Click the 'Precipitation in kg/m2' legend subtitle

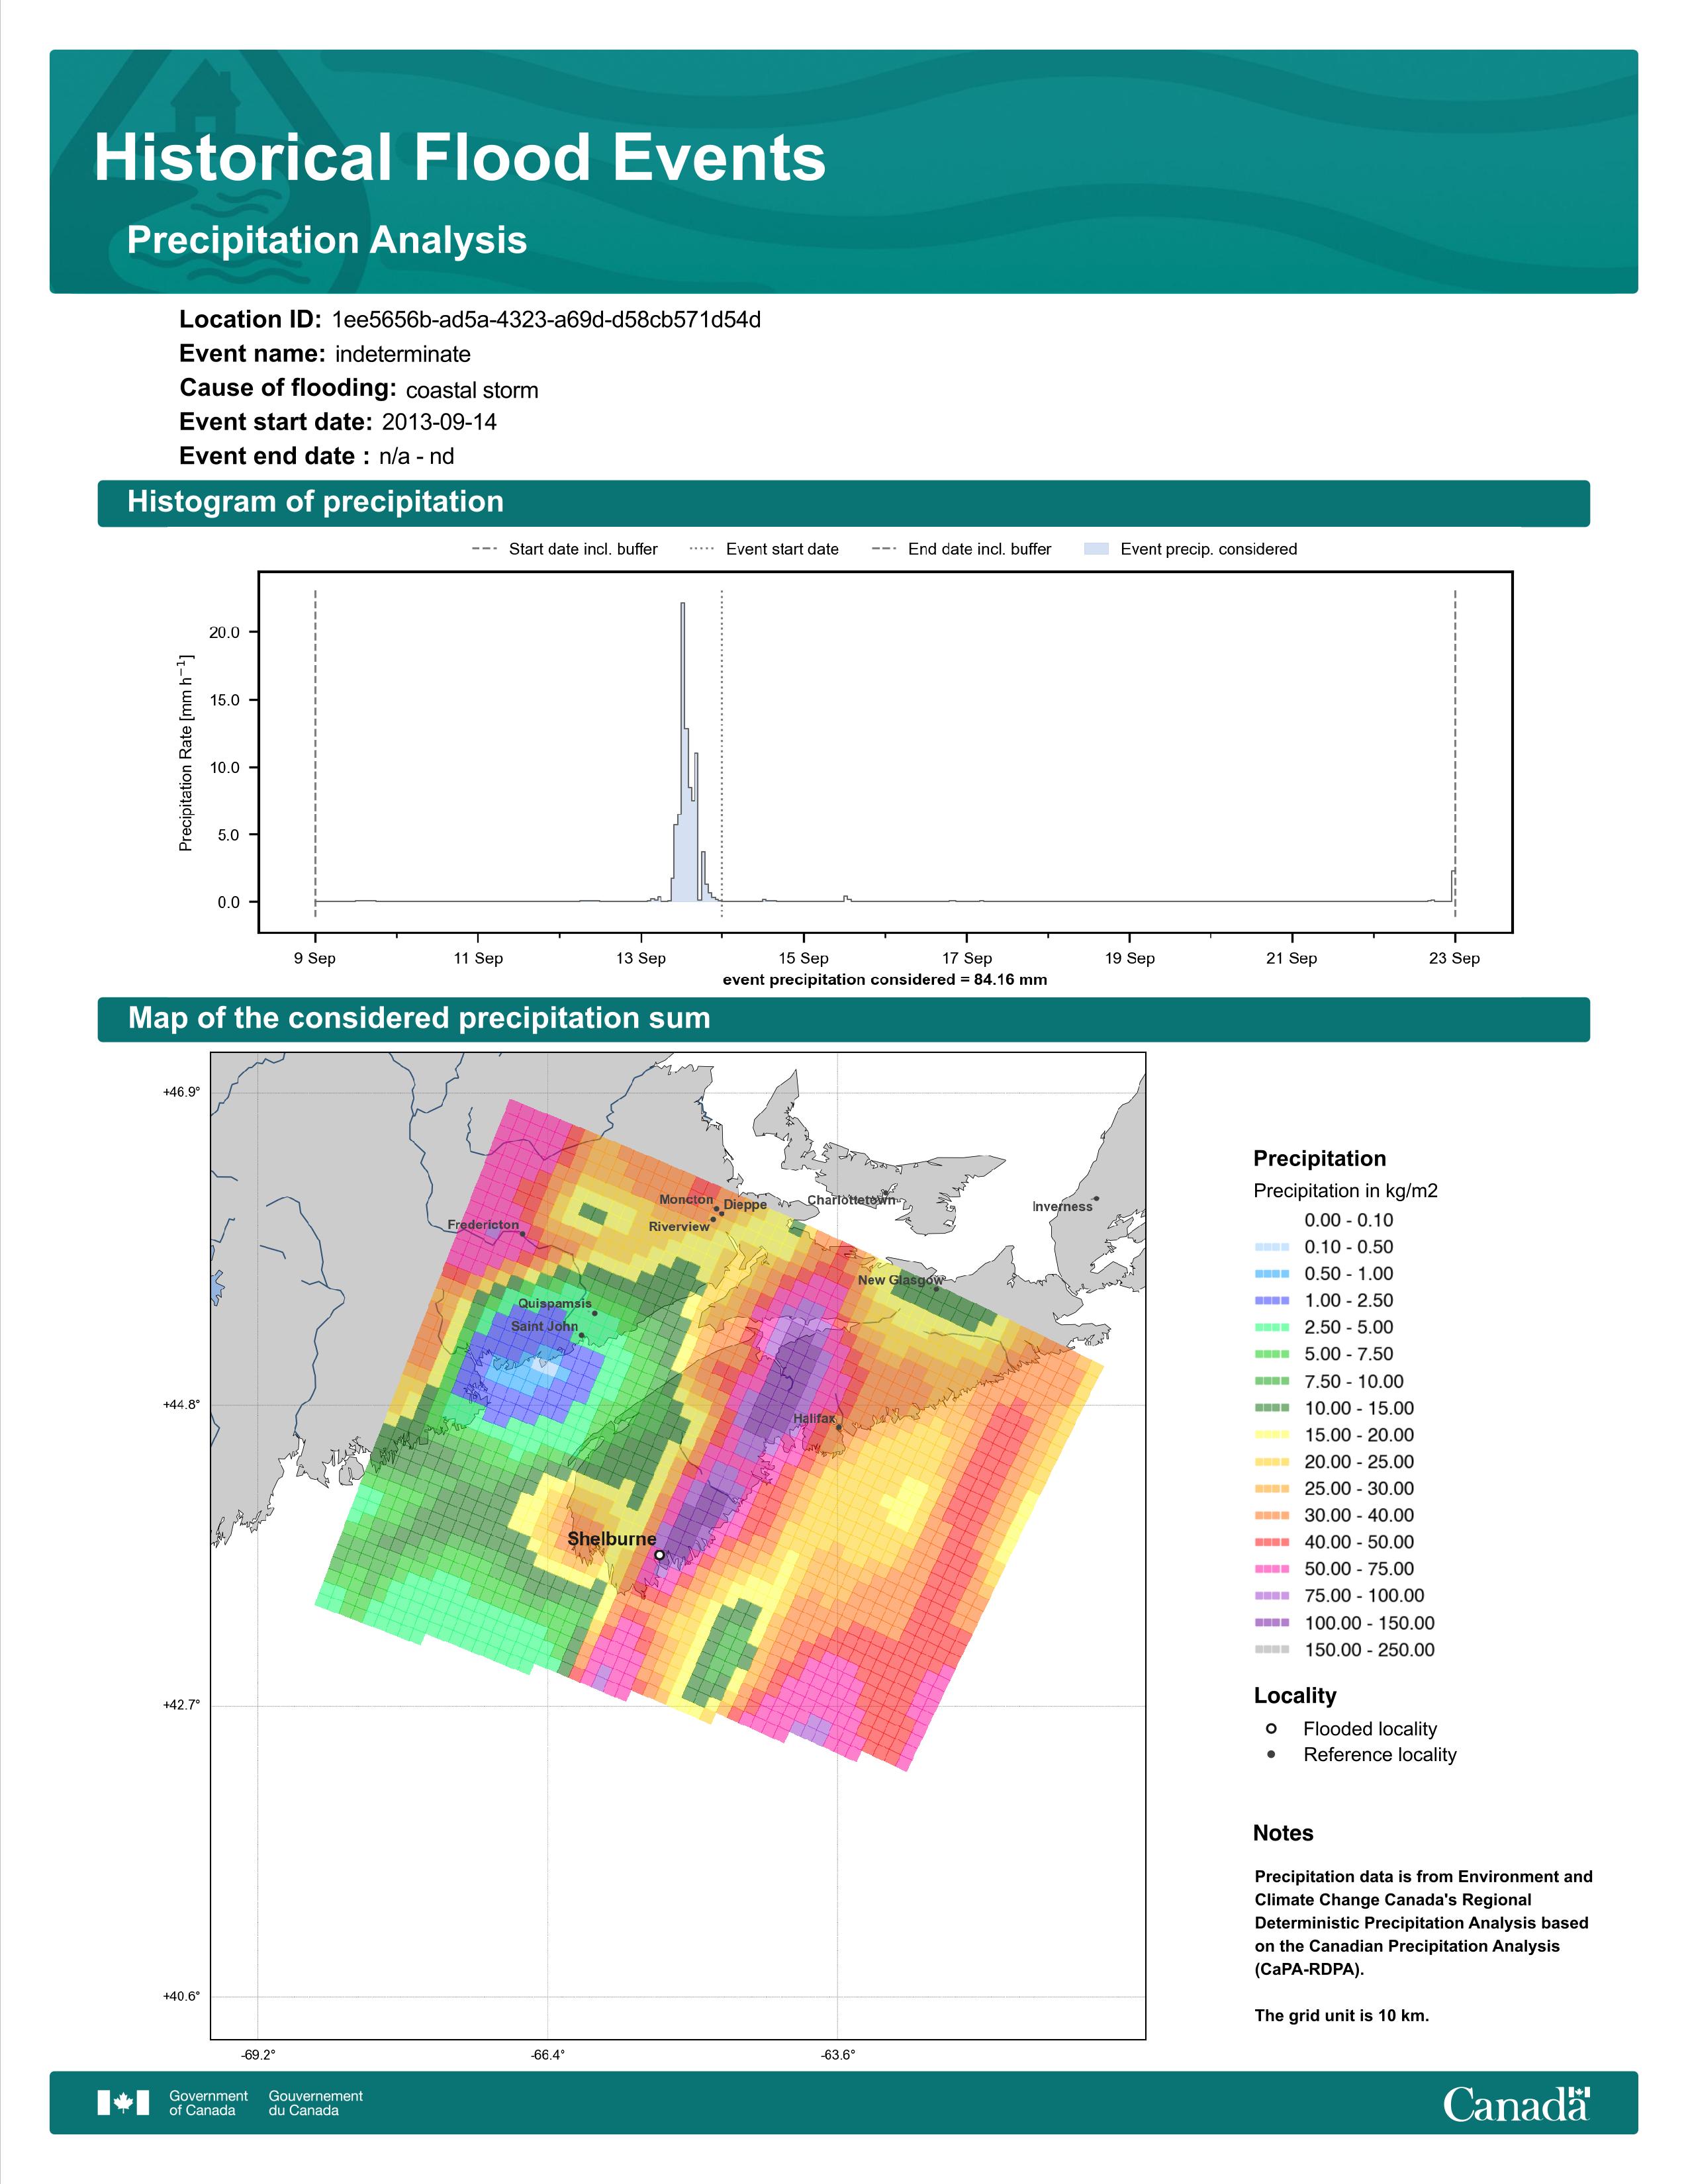[1345, 1191]
